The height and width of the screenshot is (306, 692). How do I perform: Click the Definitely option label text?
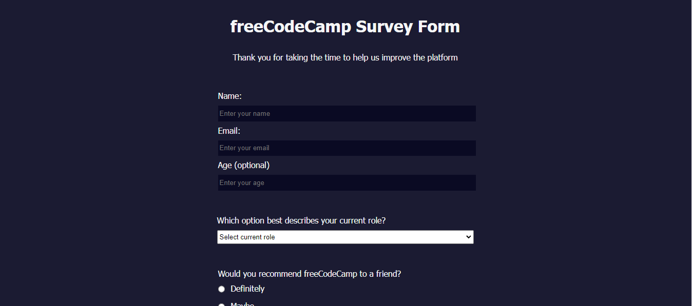click(x=247, y=289)
